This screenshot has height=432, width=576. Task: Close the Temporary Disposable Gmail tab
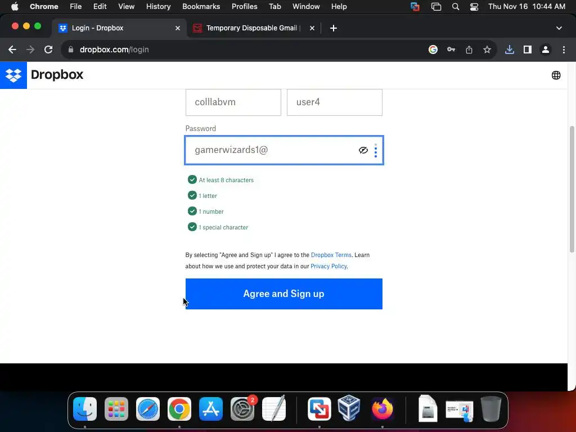(312, 28)
